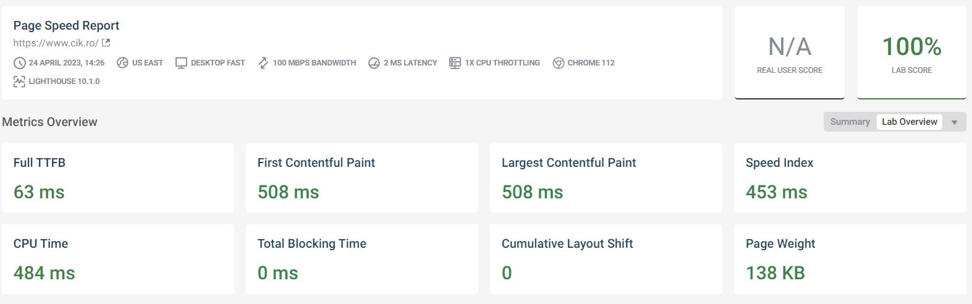Select the Real User Score N/A card
The height and width of the screenshot is (304, 972).
point(790,53)
